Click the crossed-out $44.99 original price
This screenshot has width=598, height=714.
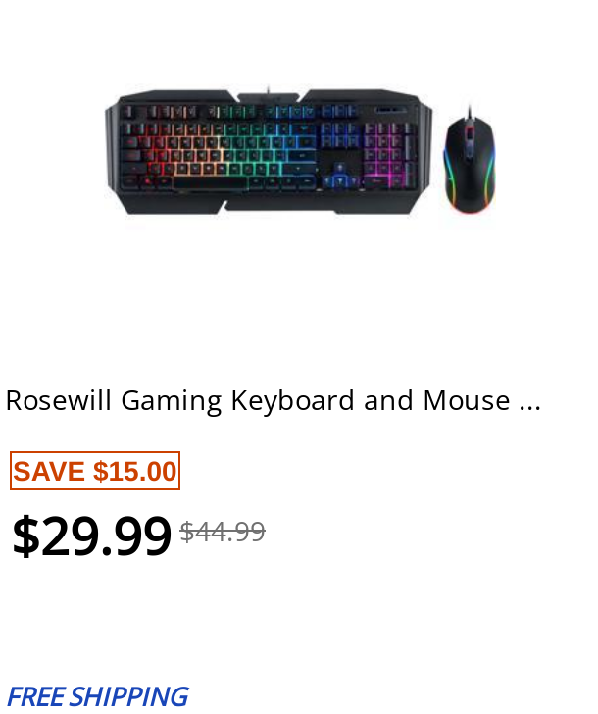(223, 532)
